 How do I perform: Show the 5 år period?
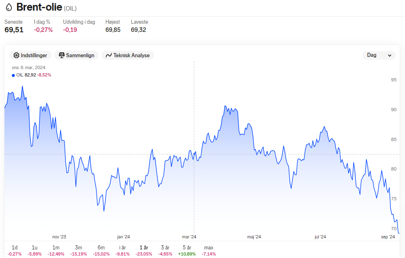[x=187, y=251]
